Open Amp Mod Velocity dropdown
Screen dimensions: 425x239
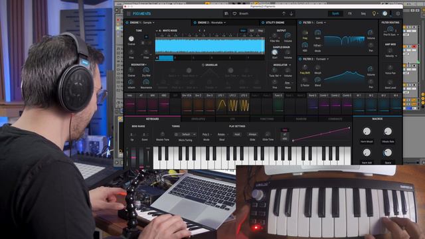[391, 56]
